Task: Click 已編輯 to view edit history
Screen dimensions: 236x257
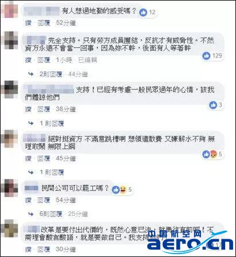Action: (x=88, y=60)
